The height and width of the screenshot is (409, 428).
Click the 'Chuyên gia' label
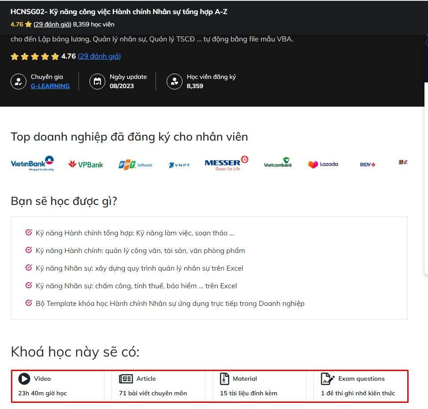(x=47, y=77)
